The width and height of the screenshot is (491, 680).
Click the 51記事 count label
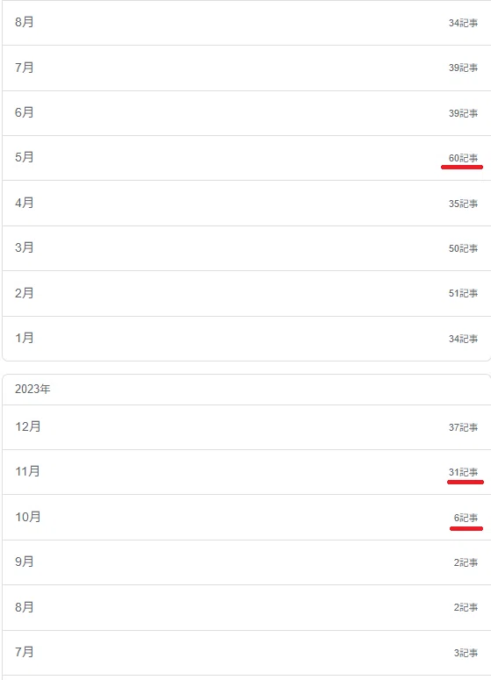pyautogui.click(x=463, y=294)
